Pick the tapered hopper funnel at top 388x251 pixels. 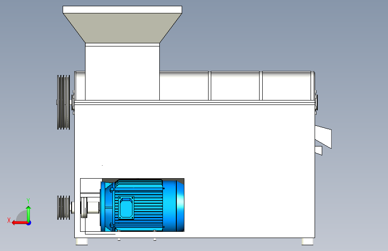click(x=122, y=28)
